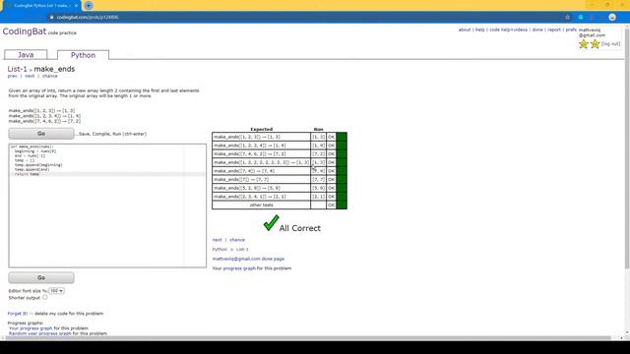Viewport: 630px width, 354px height.
Task: Open the mattvexiq@gmail.com done page link
Action: pos(248,259)
